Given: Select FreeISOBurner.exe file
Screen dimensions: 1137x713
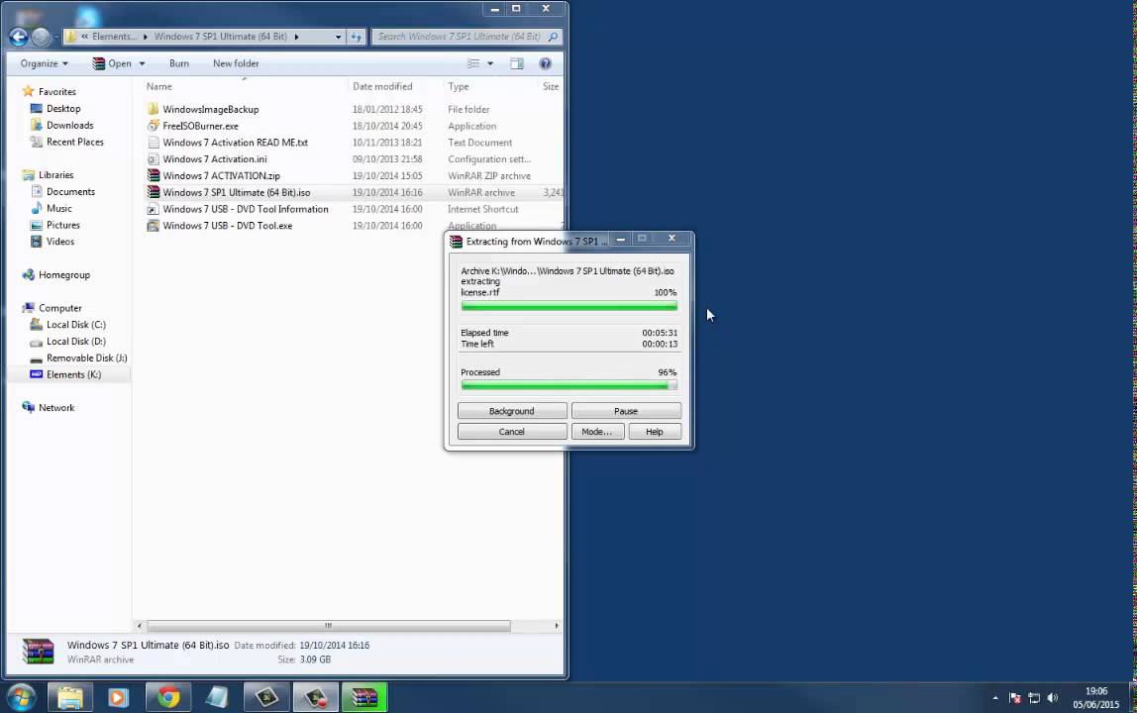Looking at the screenshot, I should click(200, 126).
